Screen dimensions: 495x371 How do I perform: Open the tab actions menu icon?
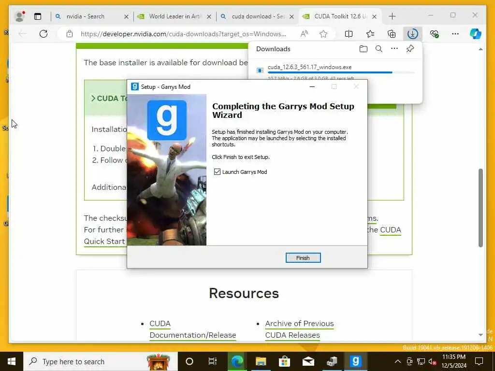pyautogui.click(x=38, y=16)
